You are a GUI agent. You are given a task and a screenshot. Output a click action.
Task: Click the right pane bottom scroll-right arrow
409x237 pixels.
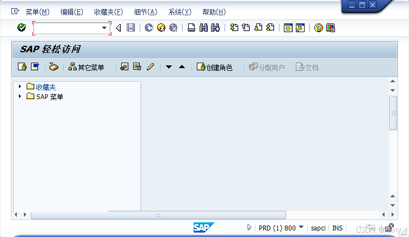click(x=393, y=215)
